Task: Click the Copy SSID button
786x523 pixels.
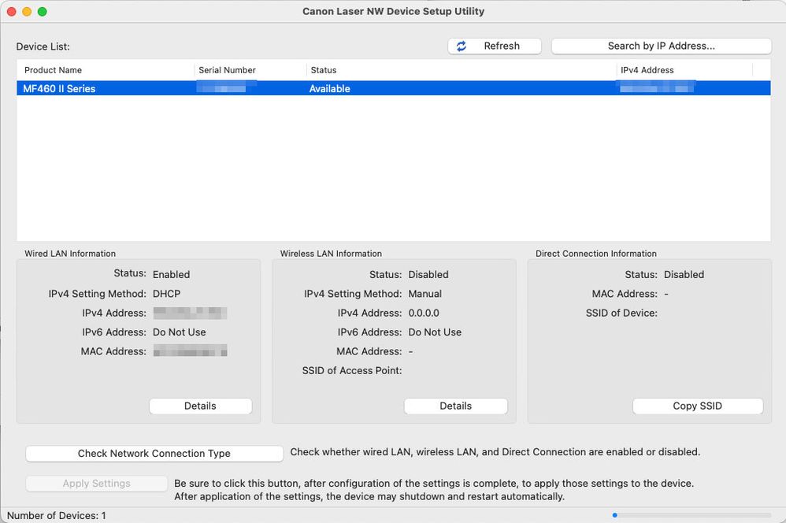Action: pyautogui.click(x=698, y=406)
